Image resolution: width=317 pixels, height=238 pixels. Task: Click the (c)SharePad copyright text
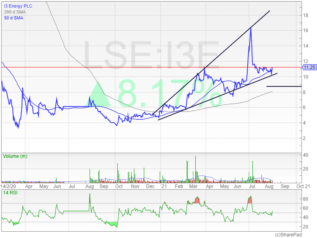pos(288,235)
